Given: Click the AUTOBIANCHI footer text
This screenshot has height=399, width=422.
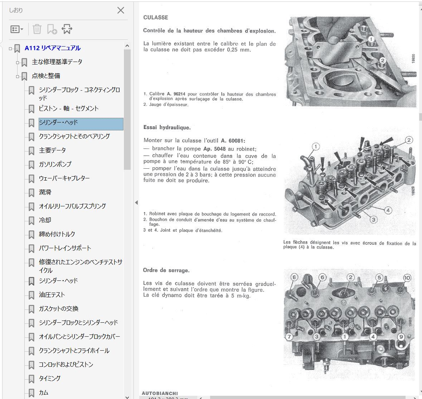Looking at the screenshot, I should [160, 393].
